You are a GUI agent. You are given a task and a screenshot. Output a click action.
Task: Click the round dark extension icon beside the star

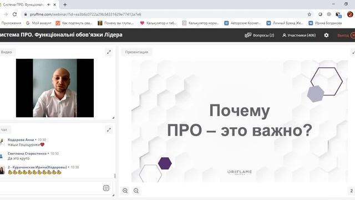click(x=320, y=14)
